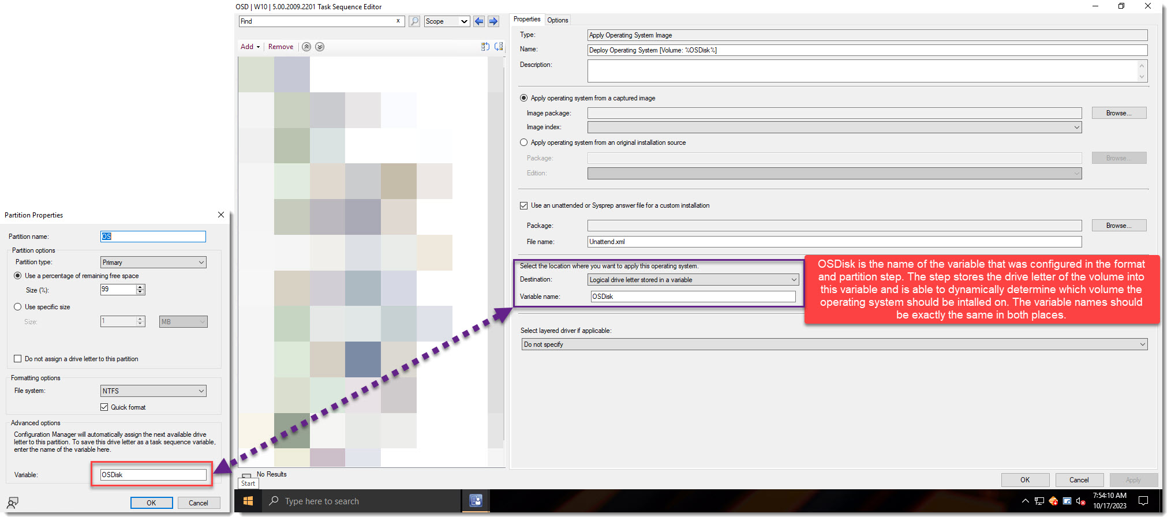This screenshot has height=521, width=1171.
Task: Open the muted volume tray icon
Action: pos(1081,501)
